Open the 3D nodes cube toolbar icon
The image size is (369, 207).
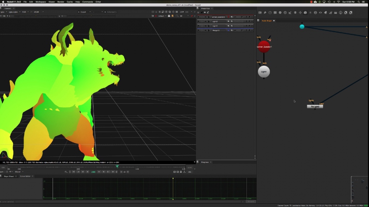click(x=305, y=13)
